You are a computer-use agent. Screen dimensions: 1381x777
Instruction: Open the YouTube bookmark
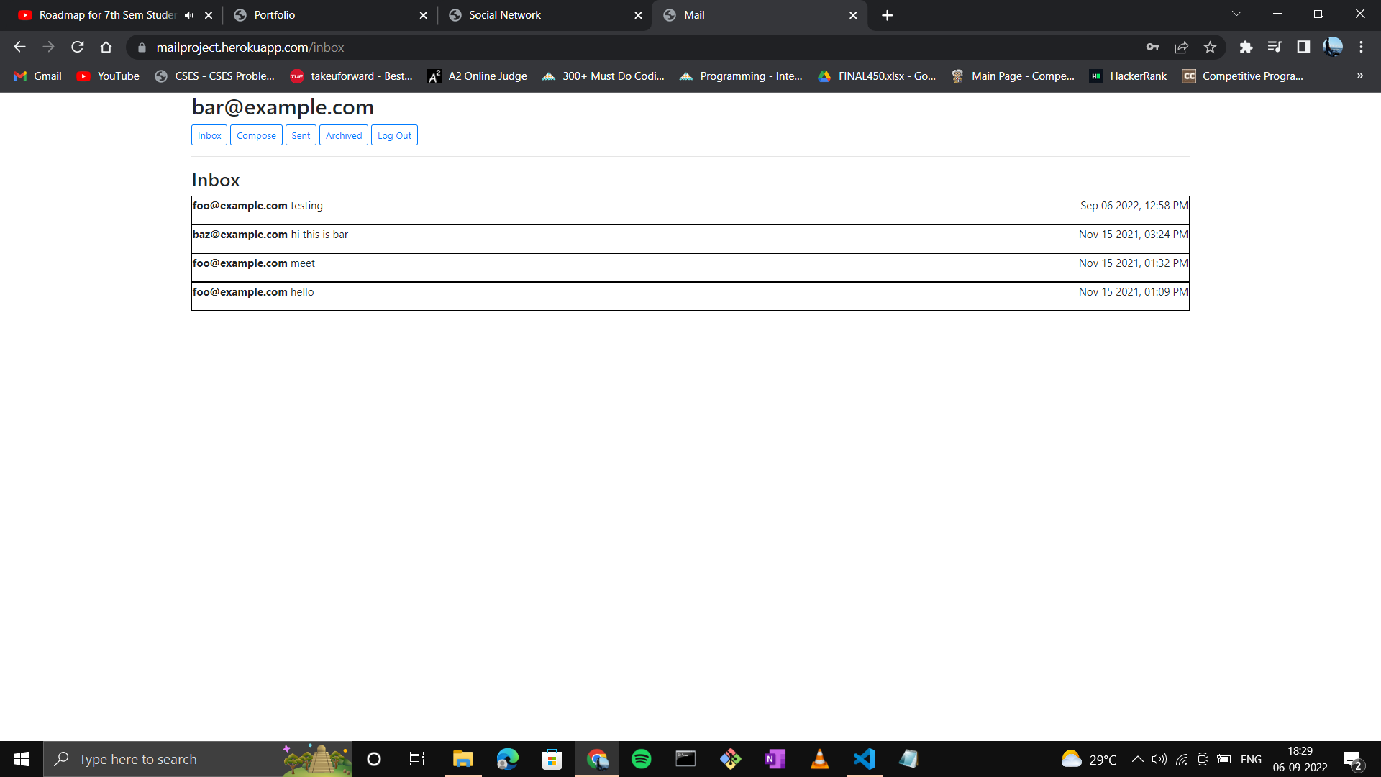(106, 76)
